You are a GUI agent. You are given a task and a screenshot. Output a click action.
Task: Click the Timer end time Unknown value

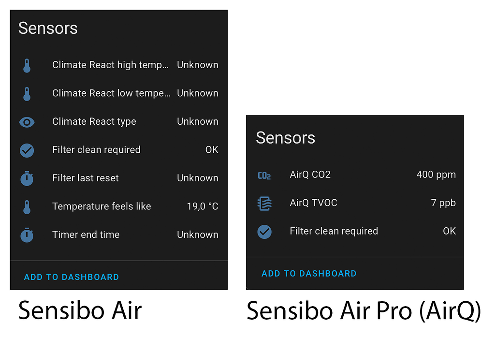click(197, 235)
